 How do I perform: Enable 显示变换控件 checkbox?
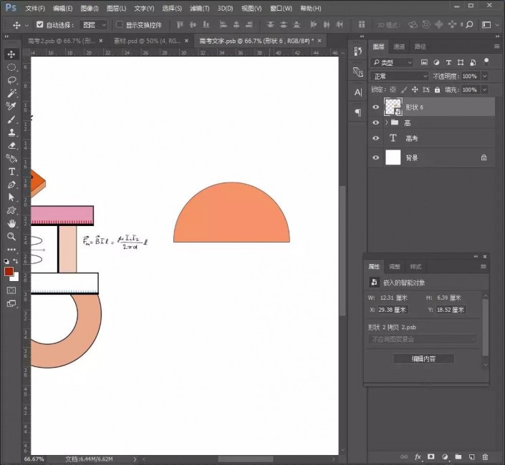[120, 24]
